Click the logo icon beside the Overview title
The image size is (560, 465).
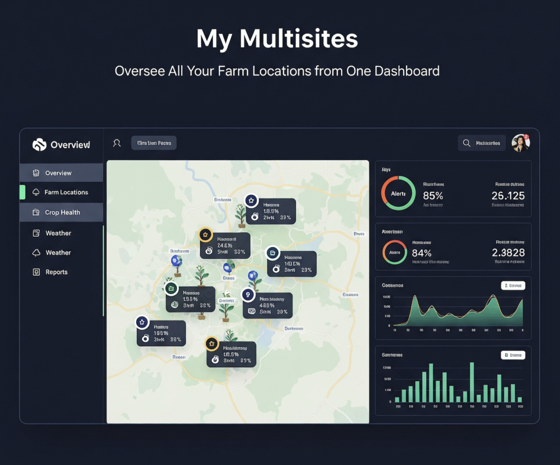click(x=39, y=144)
